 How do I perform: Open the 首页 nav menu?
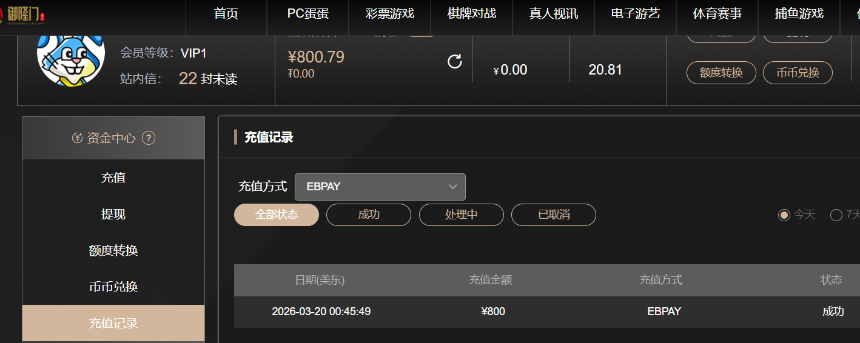[226, 14]
